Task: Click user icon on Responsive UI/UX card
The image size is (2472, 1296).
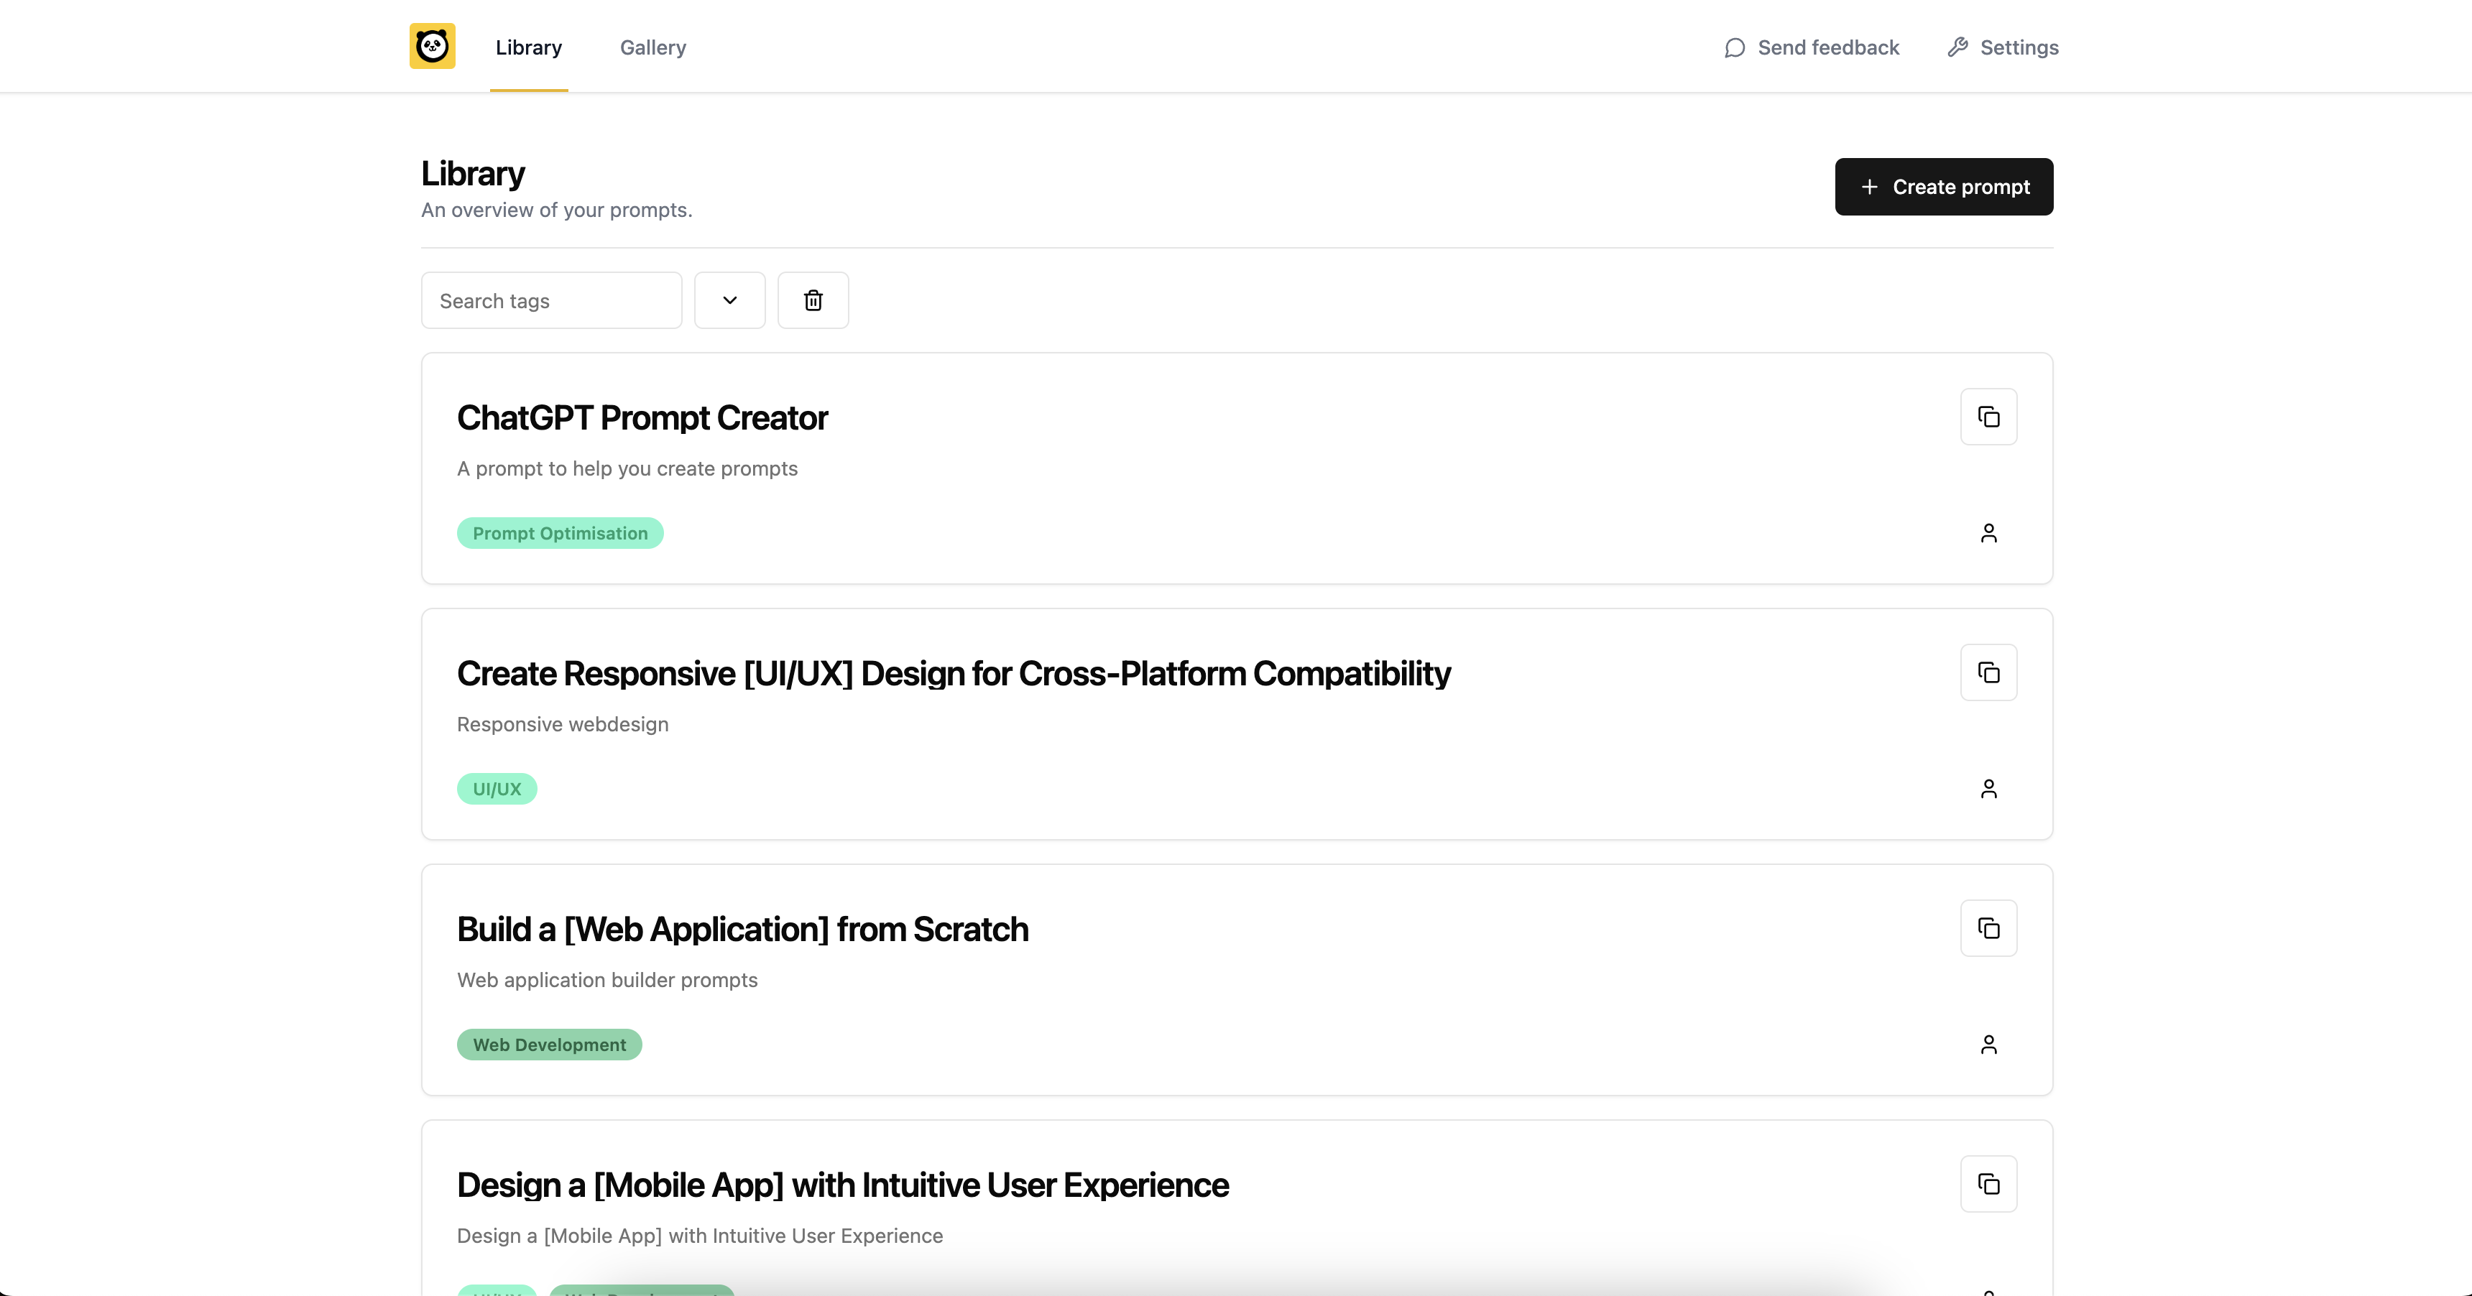Action: (x=1988, y=789)
